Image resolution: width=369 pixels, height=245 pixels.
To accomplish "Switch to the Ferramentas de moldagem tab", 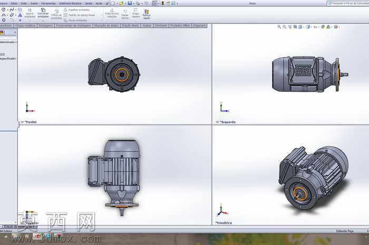I will [73, 25].
